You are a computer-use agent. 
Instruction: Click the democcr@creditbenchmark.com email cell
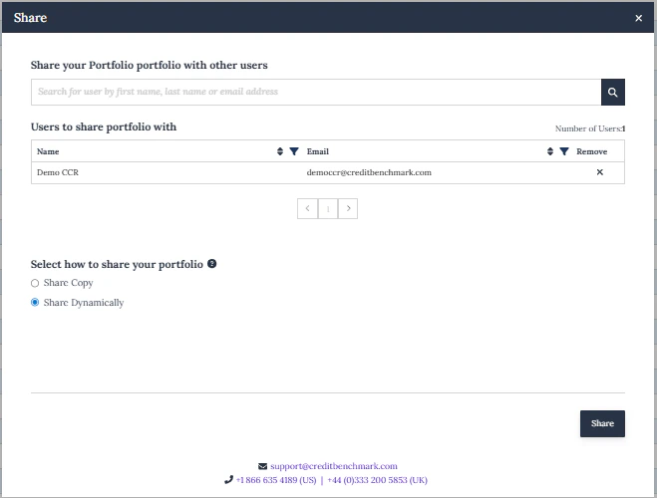(x=369, y=172)
